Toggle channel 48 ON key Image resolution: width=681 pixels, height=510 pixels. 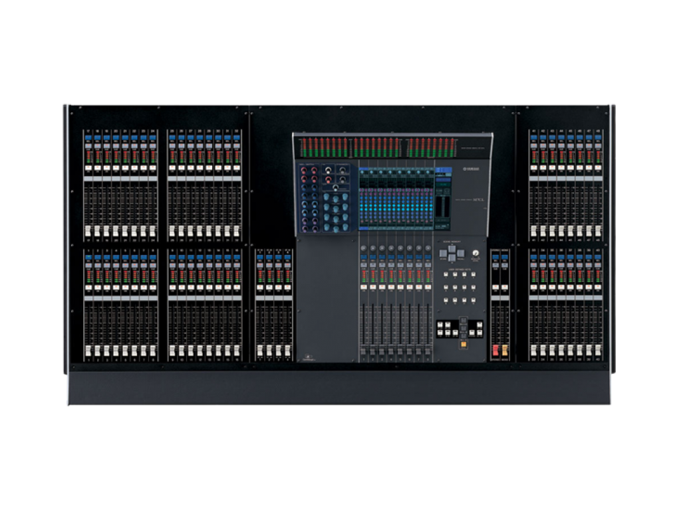point(598,167)
